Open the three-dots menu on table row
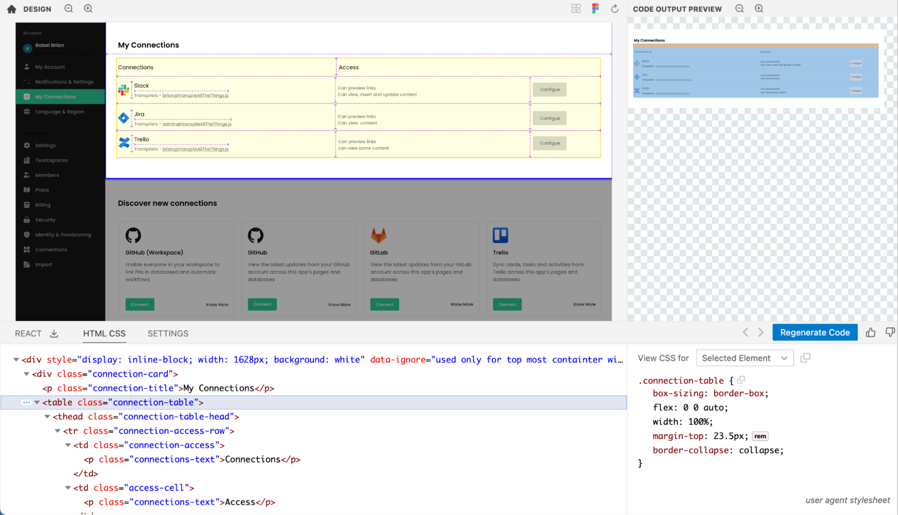Image resolution: width=898 pixels, height=515 pixels. point(27,402)
